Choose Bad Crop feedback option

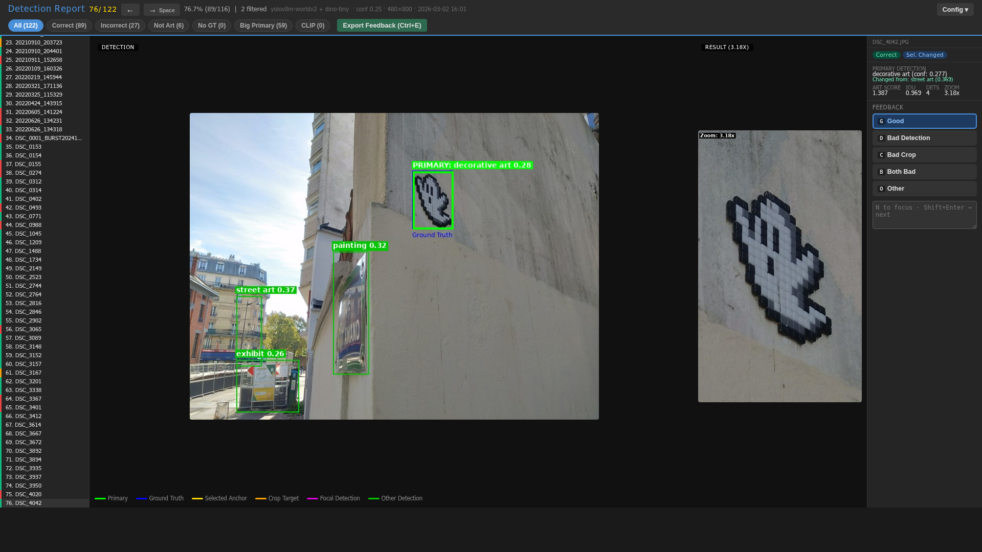(x=924, y=155)
